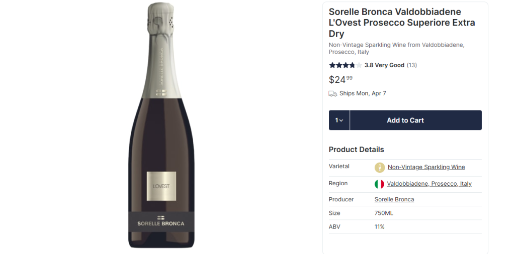Click the wine bottle product image

(161, 125)
